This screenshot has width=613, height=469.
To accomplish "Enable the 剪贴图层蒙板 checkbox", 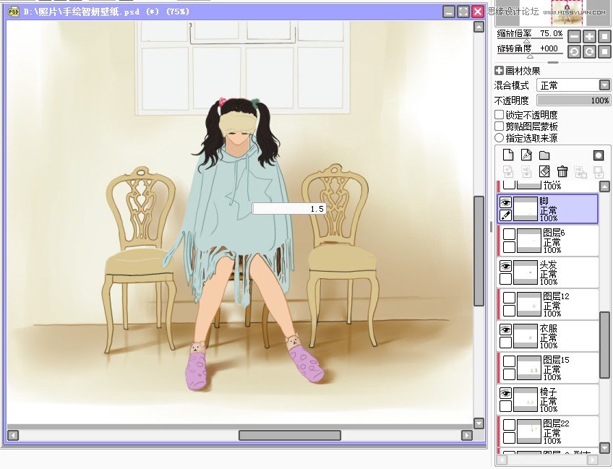I will [x=499, y=125].
